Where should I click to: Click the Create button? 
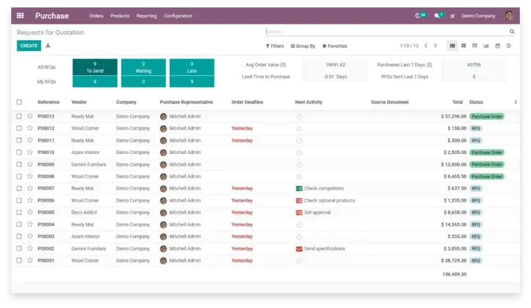coord(29,45)
